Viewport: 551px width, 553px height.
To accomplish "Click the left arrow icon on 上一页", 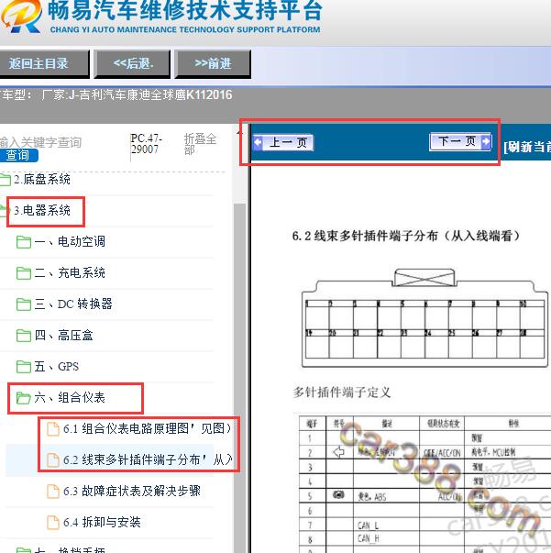I will pos(258,142).
